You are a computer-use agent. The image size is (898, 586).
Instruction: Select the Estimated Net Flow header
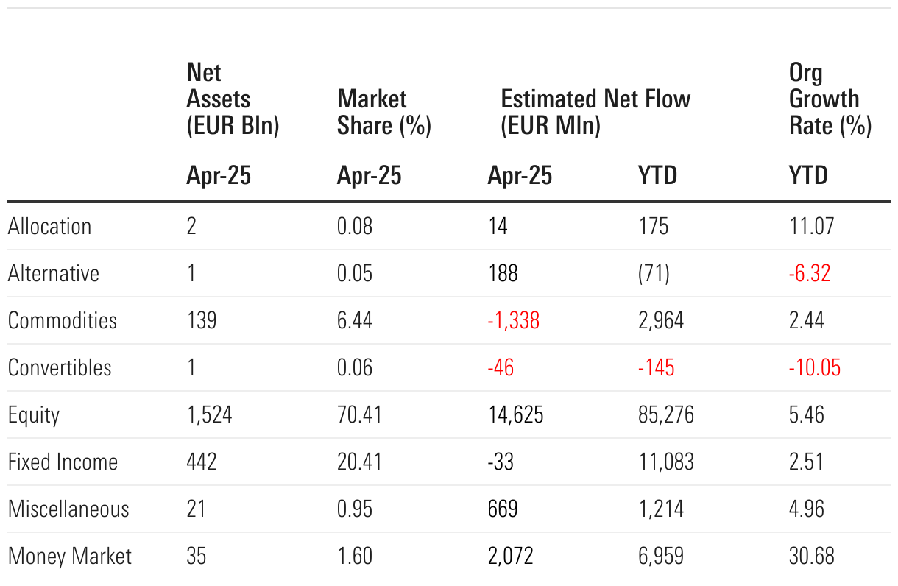[x=595, y=112]
